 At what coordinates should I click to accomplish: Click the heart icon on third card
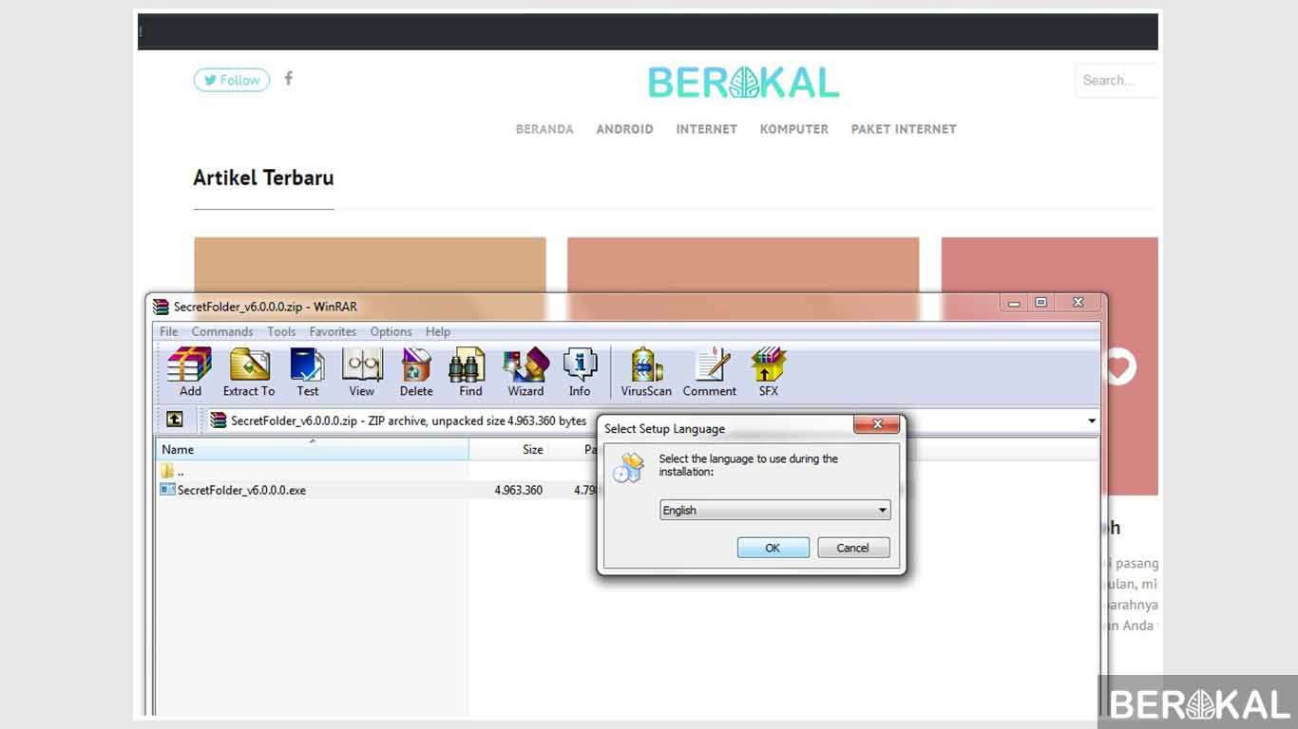[x=1119, y=367]
